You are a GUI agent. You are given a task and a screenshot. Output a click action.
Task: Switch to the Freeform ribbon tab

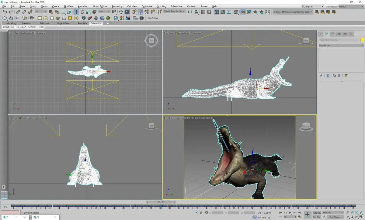coord(27,23)
